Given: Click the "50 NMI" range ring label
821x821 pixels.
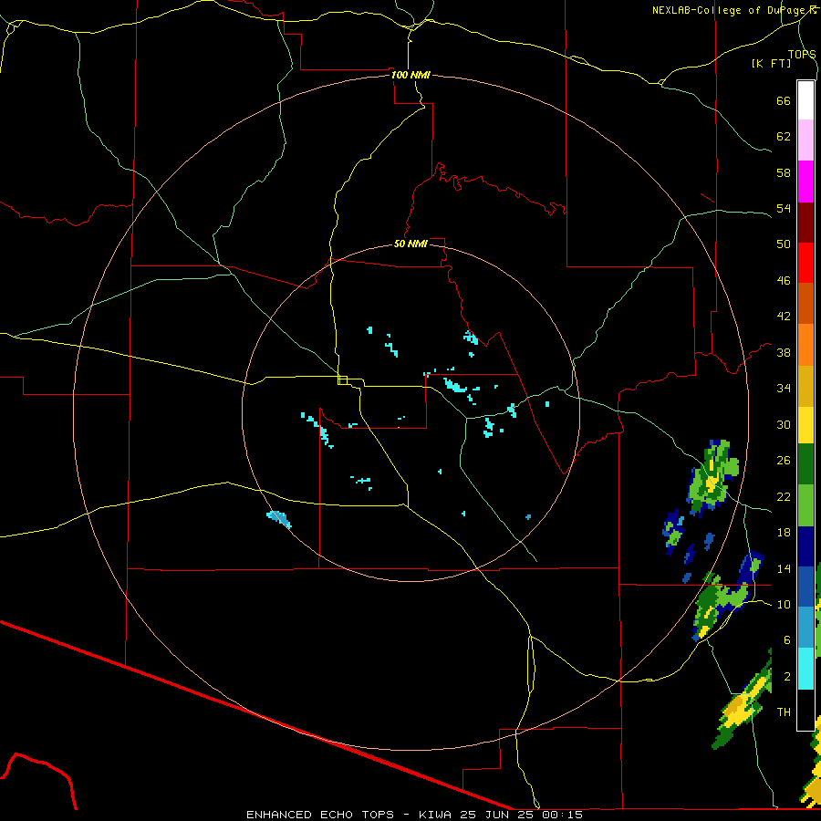Looking at the screenshot, I should [x=410, y=244].
